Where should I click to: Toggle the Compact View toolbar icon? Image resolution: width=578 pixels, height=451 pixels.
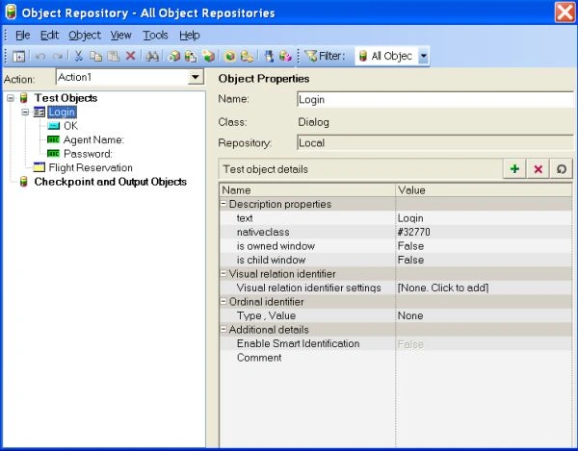tap(18, 57)
